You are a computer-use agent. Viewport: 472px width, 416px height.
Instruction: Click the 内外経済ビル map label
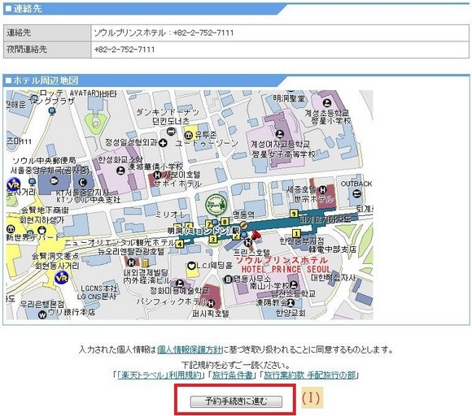147,280
